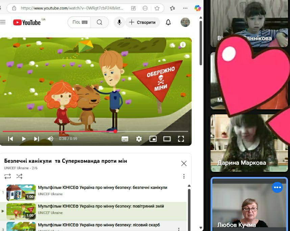Open the browser favorites list icon
The height and width of the screenshot is (231, 290).
point(172,8)
